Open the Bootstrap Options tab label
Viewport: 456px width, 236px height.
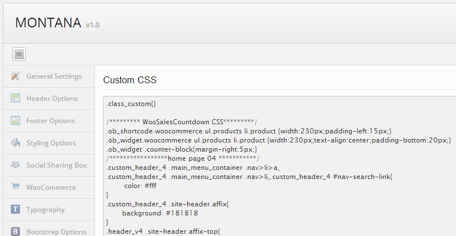56,231
